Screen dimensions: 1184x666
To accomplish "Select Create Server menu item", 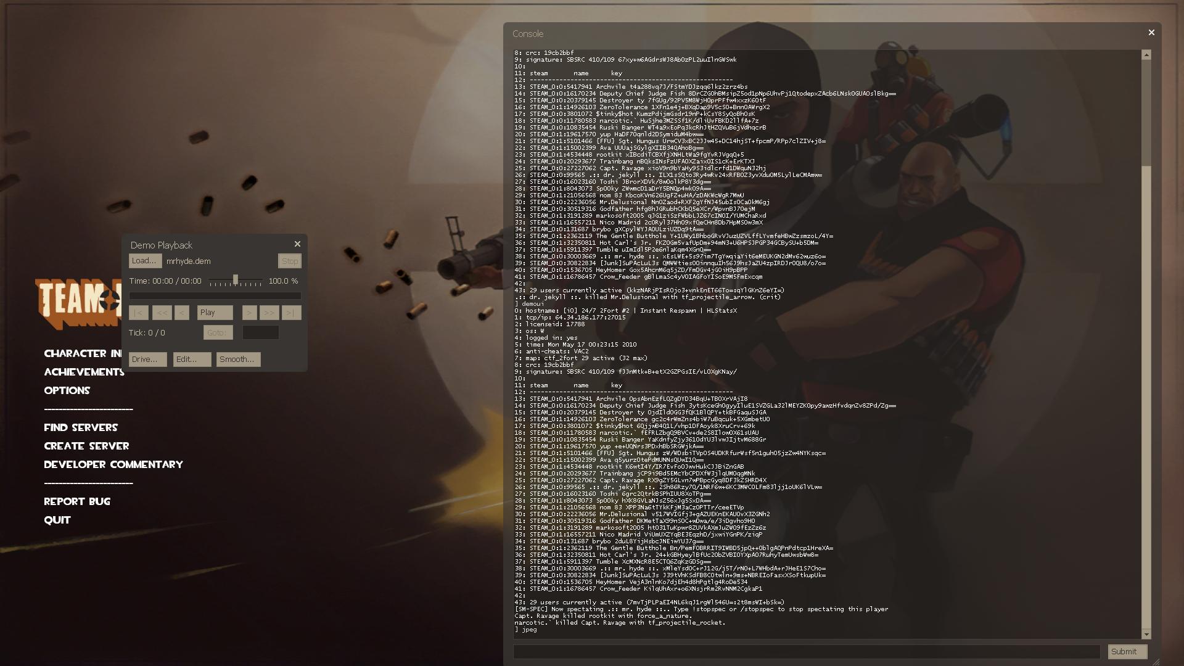I will tap(86, 446).
